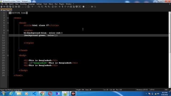
Task: Play back the recorded macro icon
Action: [x=89, y=7]
